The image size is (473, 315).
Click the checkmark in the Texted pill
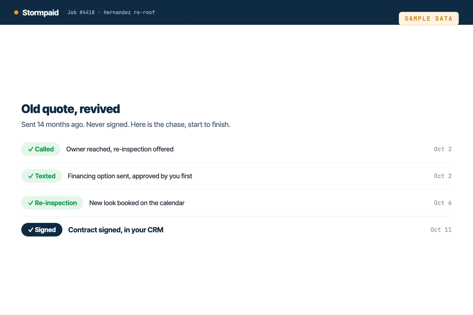point(30,176)
